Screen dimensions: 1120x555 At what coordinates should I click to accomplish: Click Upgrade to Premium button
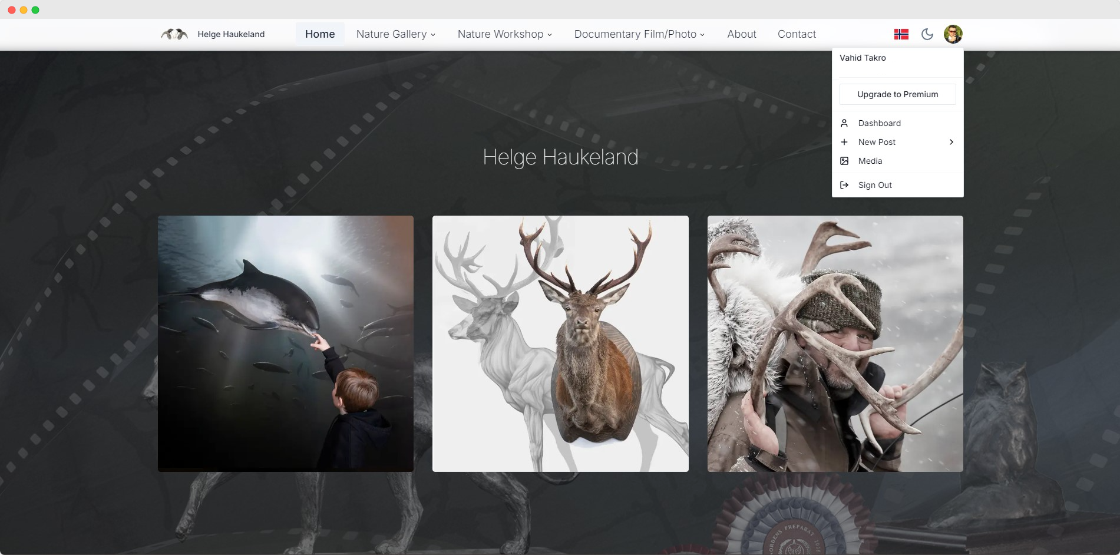[897, 94]
